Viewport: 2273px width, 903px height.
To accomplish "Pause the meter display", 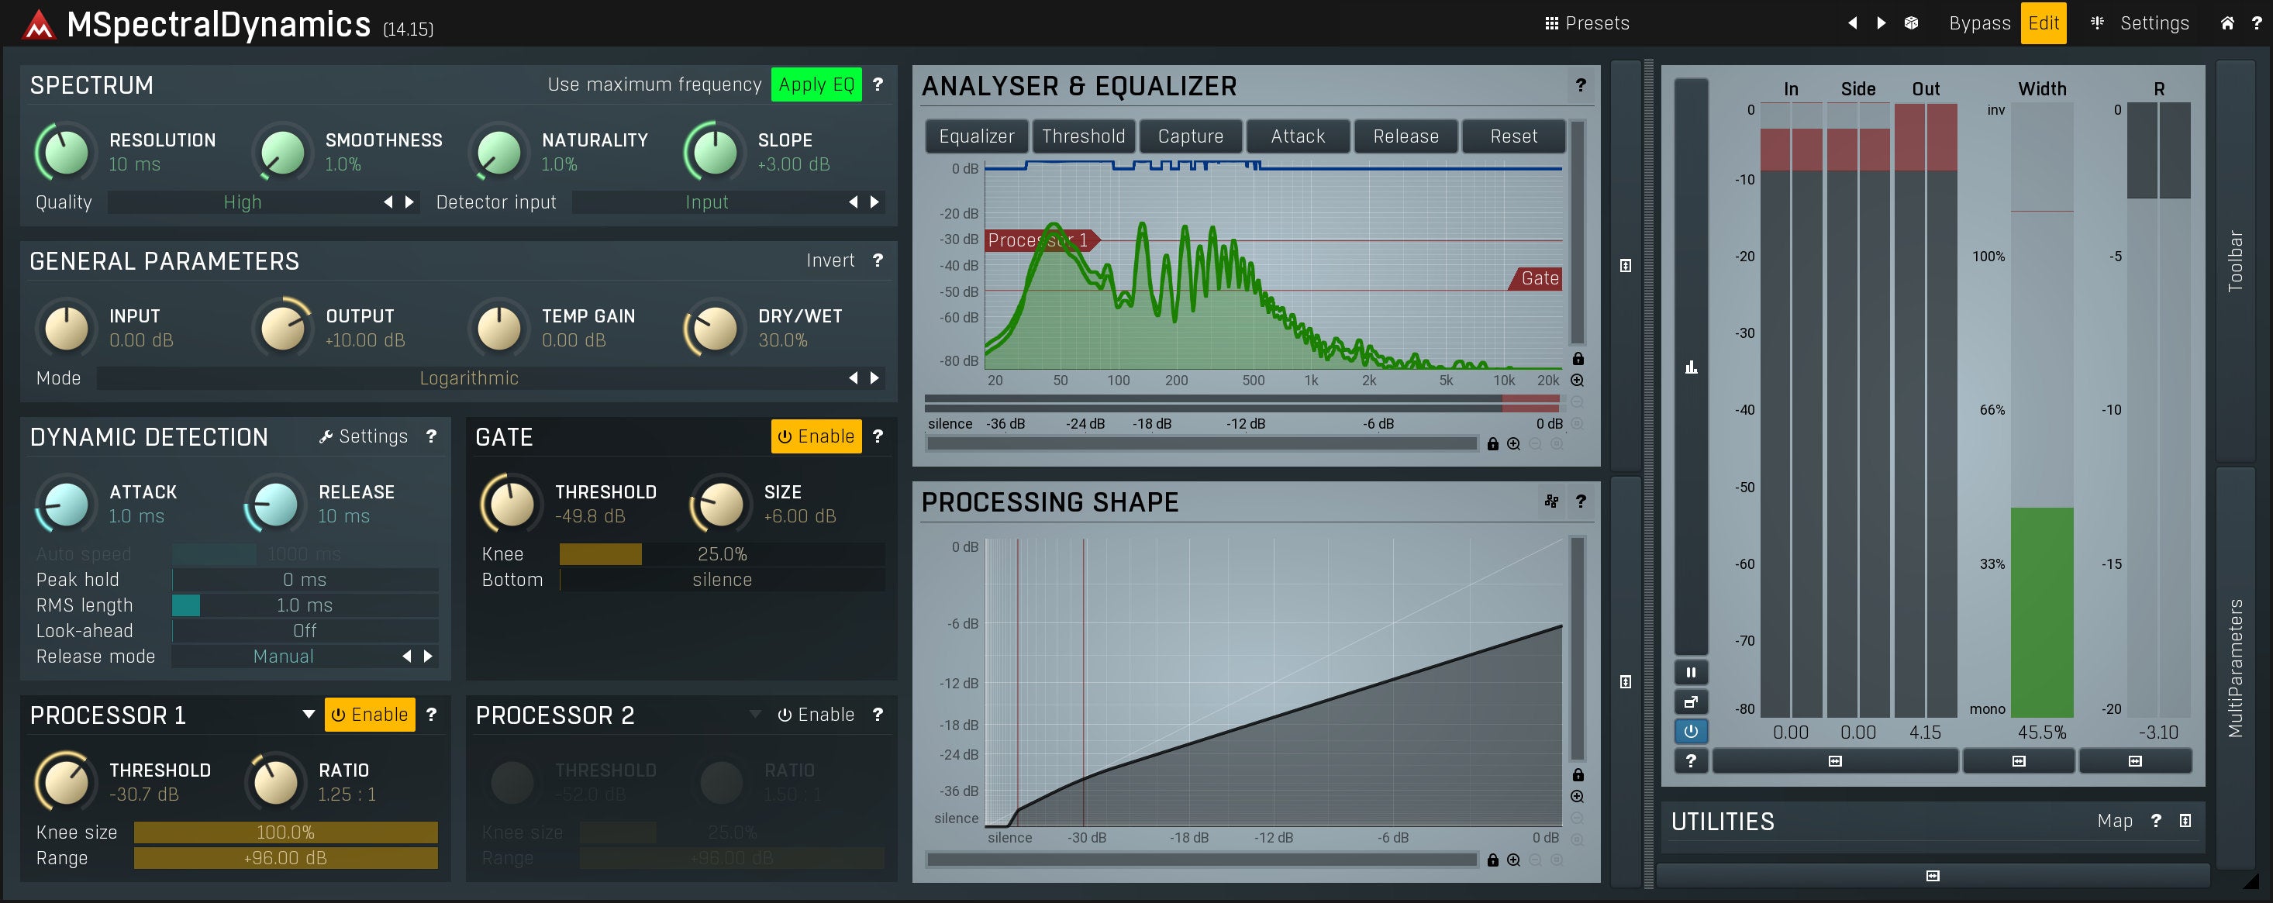I will [1691, 673].
